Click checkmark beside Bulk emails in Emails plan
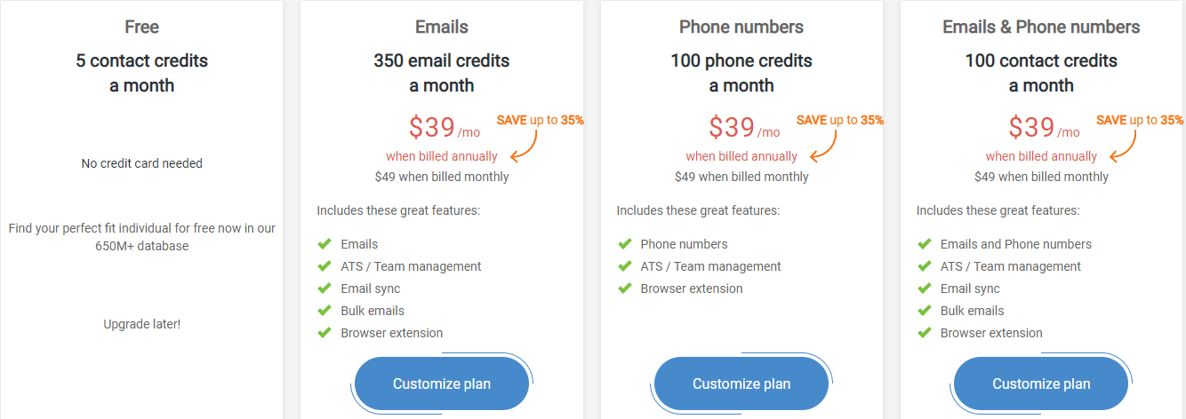The image size is (1186, 419). [x=325, y=311]
